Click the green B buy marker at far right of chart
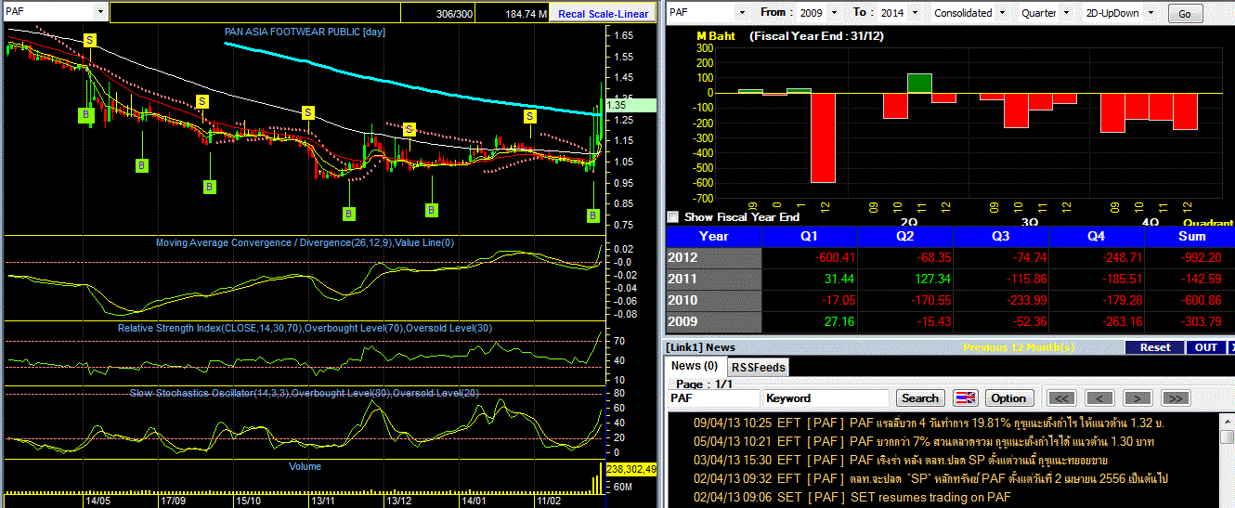Screen dimensions: 1235x508 [x=593, y=215]
